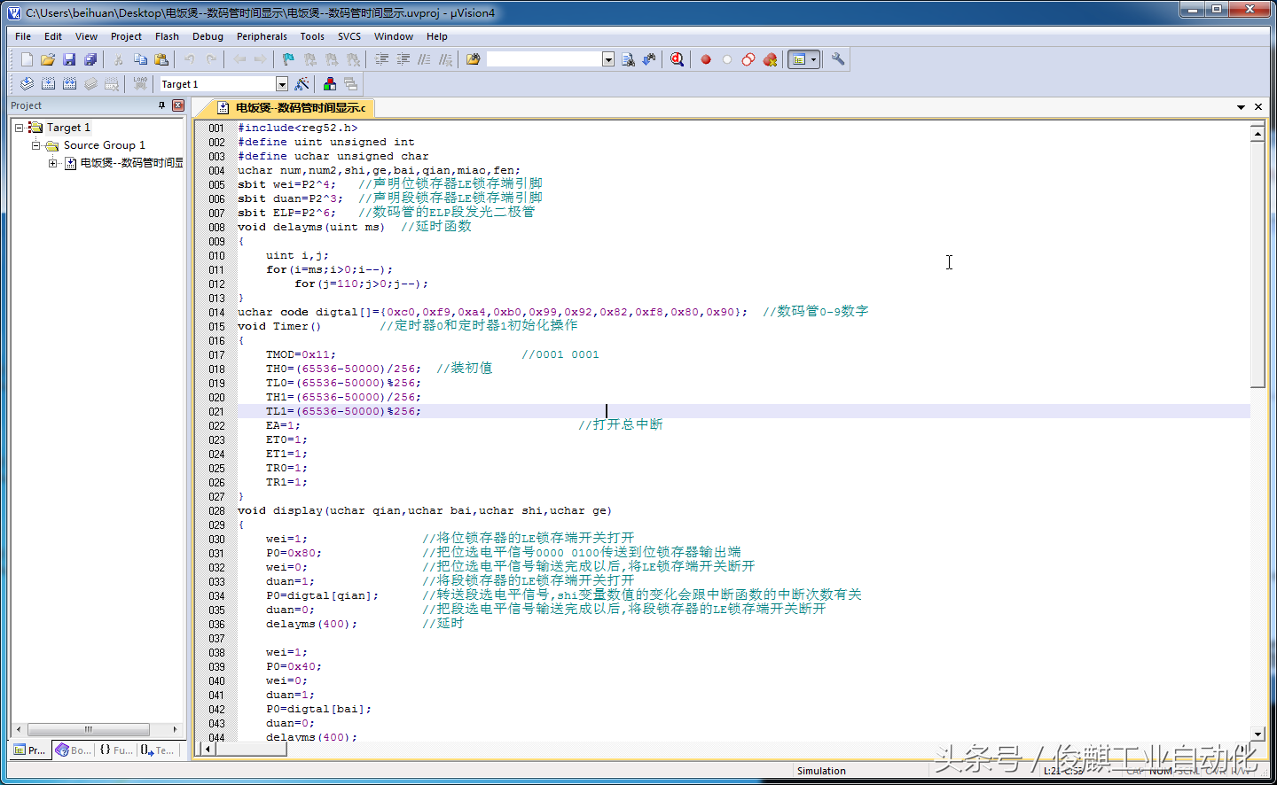
Task: Start the debug session with the magnifier icon
Action: pyautogui.click(x=677, y=59)
